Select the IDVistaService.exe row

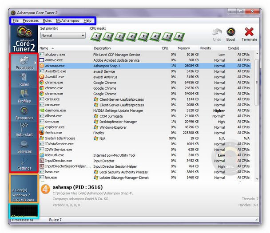coord(145,144)
